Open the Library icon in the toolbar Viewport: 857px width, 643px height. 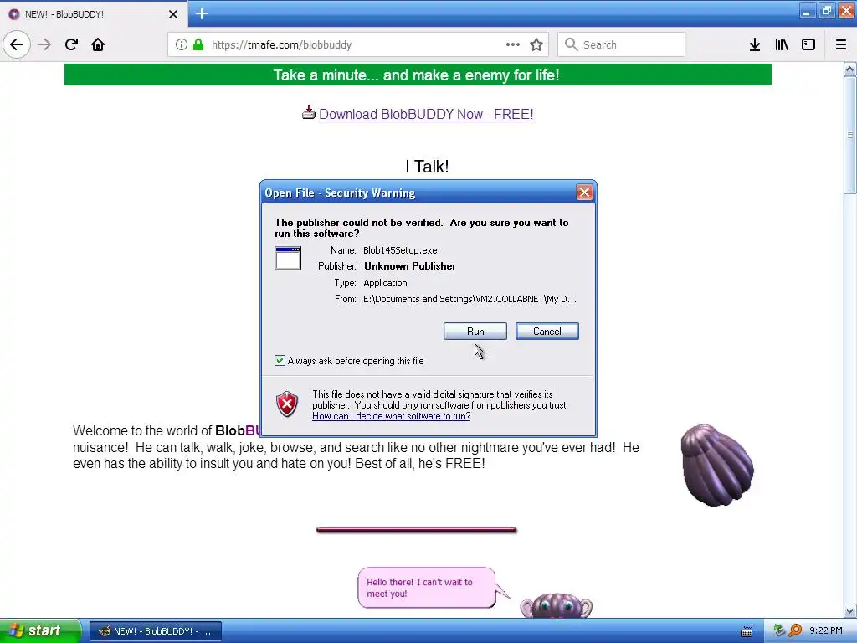pyautogui.click(x=782, y=44)
